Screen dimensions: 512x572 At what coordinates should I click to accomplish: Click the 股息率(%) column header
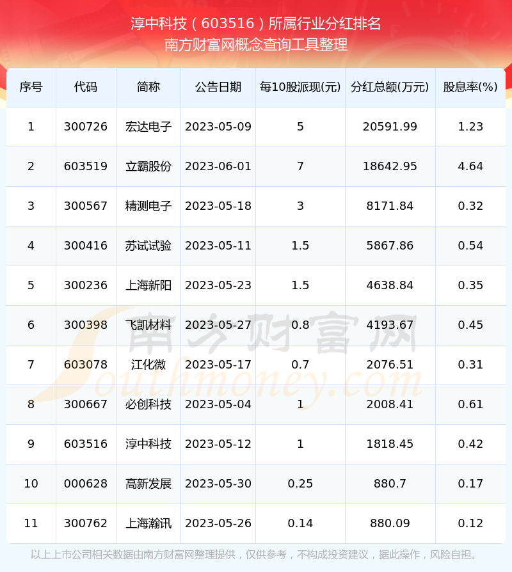470,87
